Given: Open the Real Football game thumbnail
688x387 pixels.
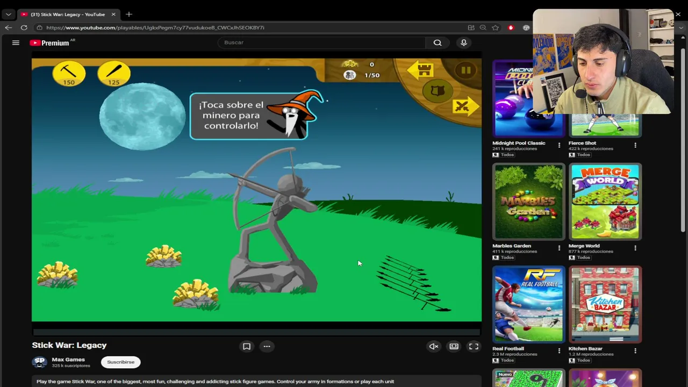Looking at the screenshot, I should pos(529,304).
